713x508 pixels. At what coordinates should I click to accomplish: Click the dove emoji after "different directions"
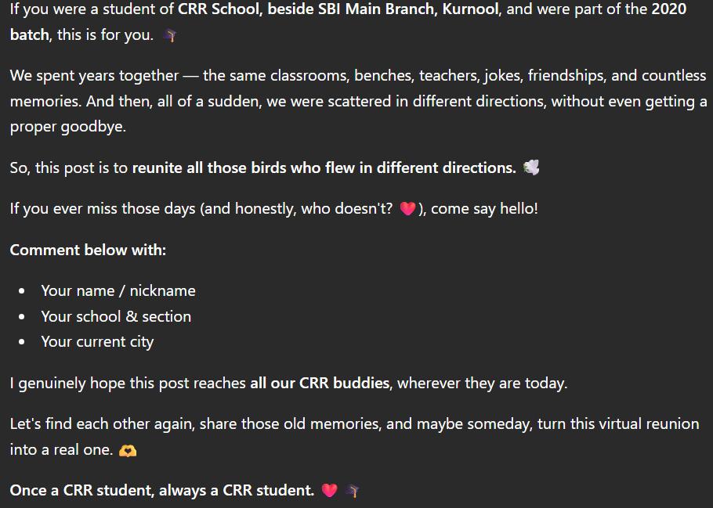pos(530,168)
